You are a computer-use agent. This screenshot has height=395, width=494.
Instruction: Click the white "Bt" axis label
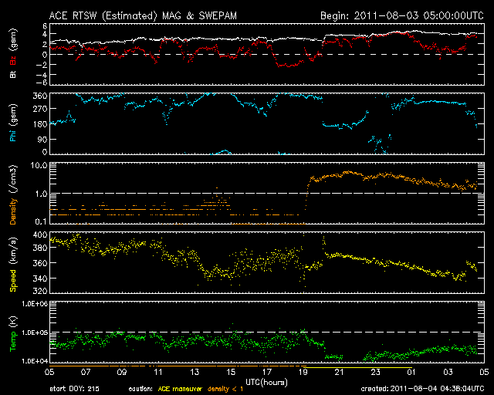point(13,74)
